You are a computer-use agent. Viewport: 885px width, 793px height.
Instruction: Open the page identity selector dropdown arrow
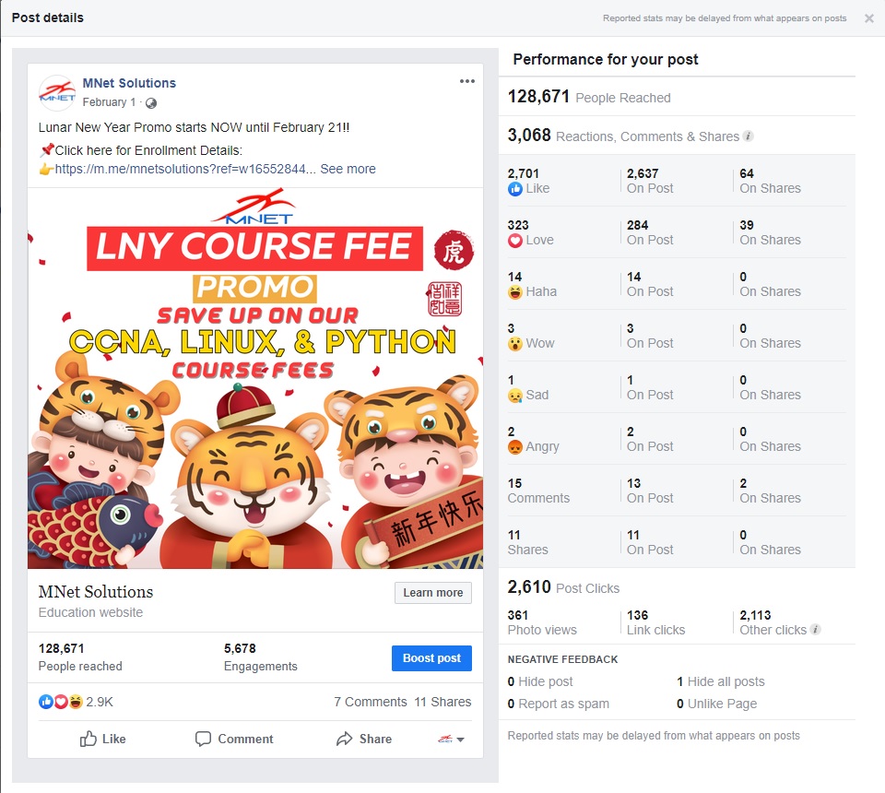tap(461, 740)
